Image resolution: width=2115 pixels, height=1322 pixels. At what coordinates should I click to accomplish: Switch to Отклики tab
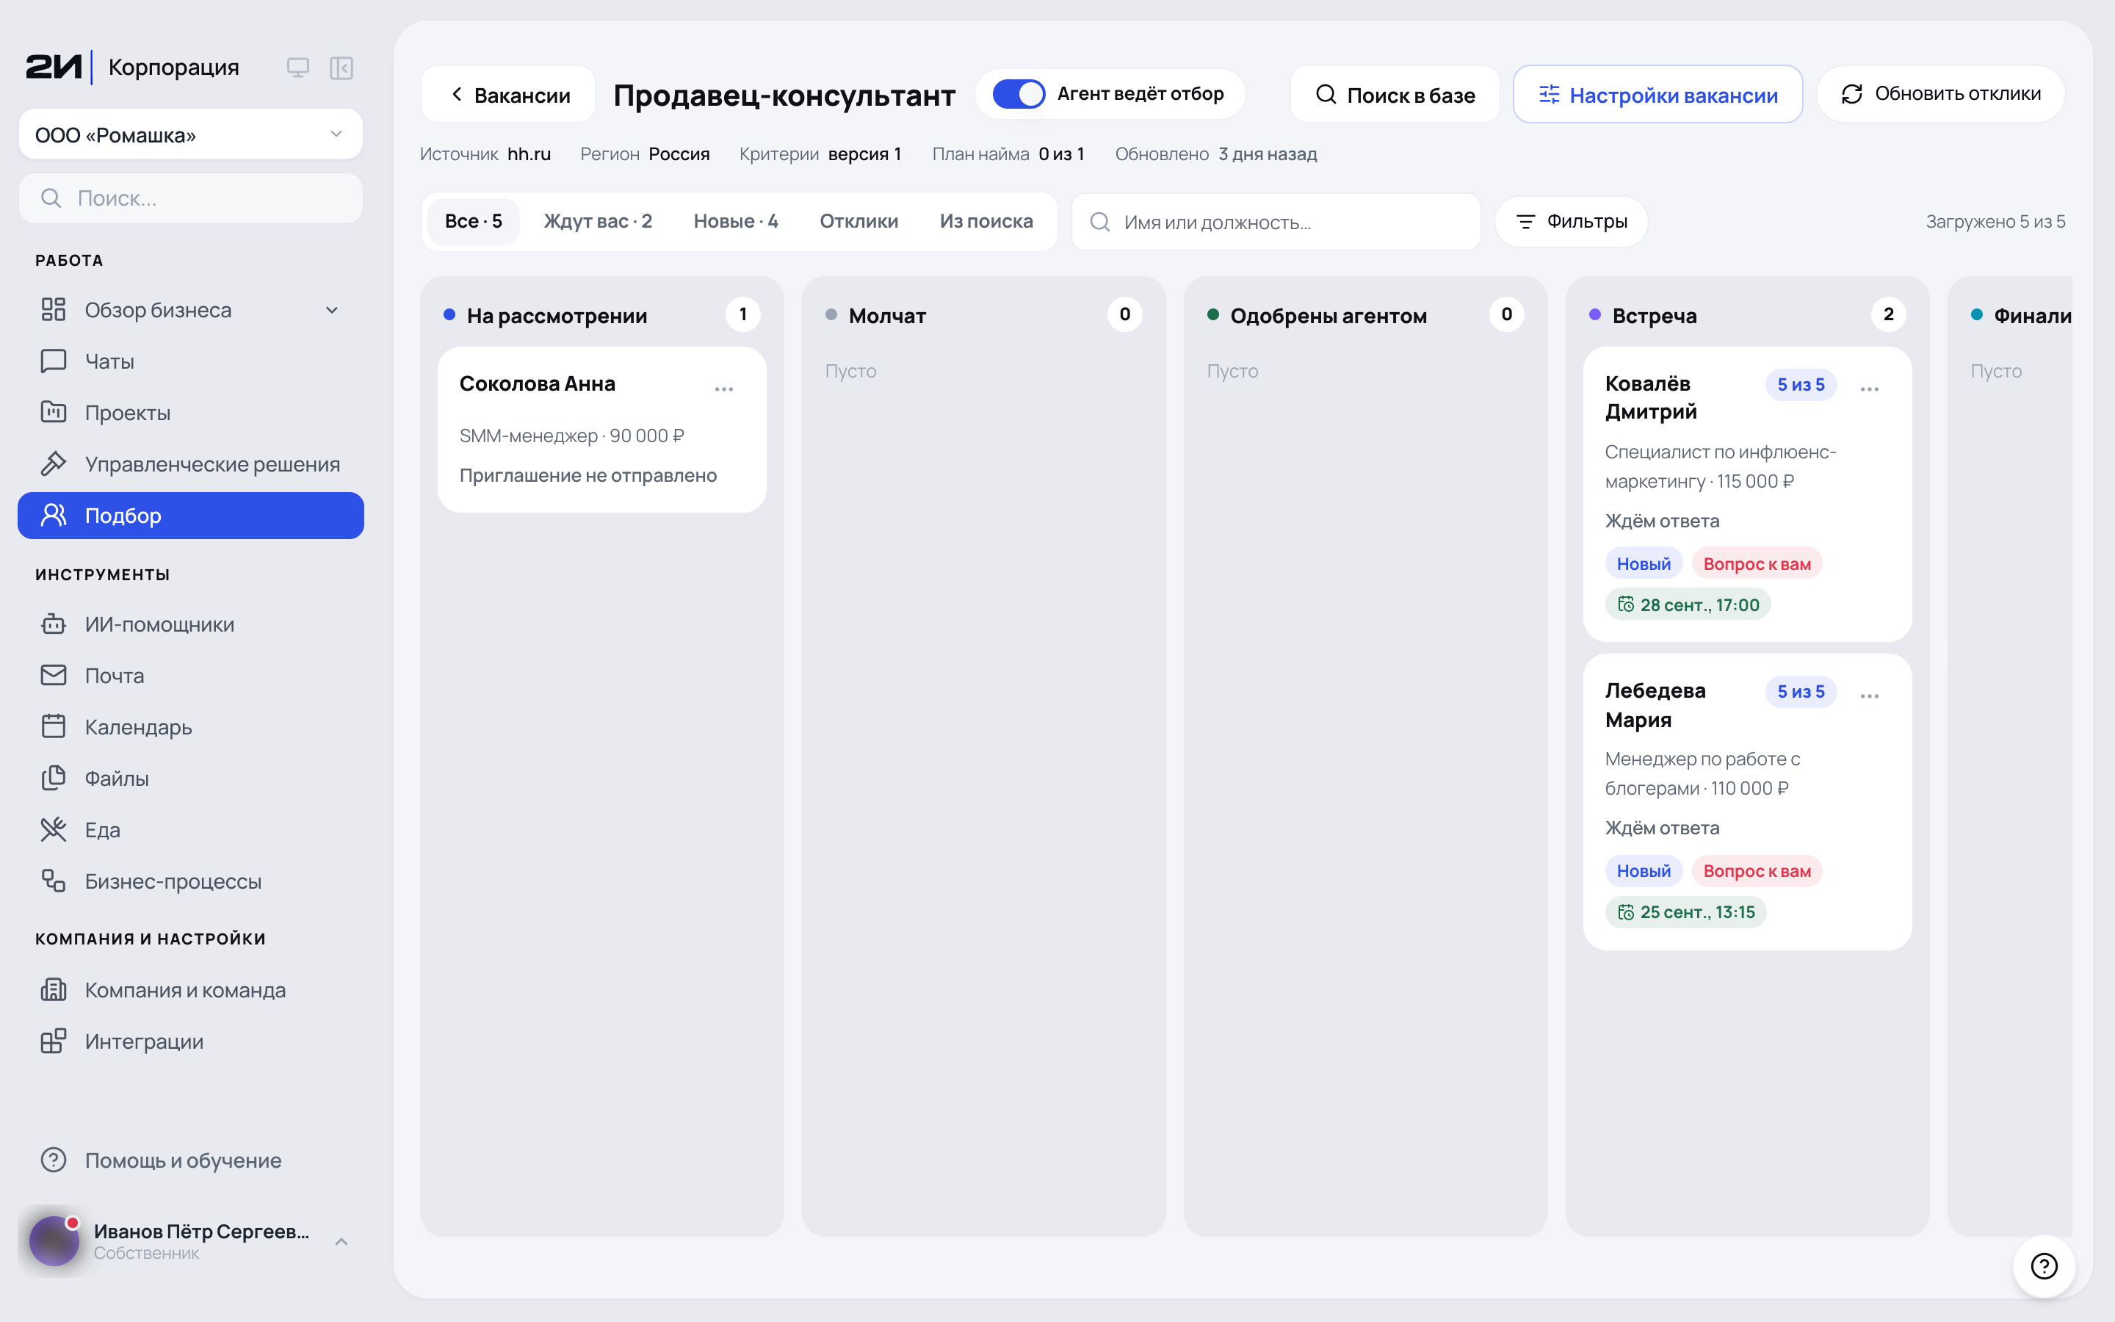[859, 221]
